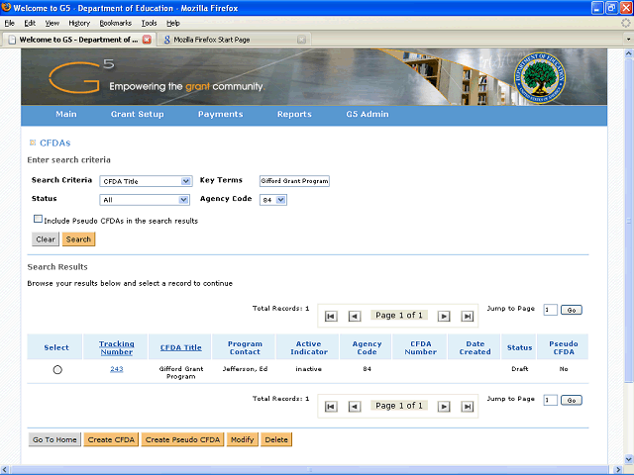634x475 pixels.
Task: Click 'inactive' indicator cell
Action: [308, 369]
